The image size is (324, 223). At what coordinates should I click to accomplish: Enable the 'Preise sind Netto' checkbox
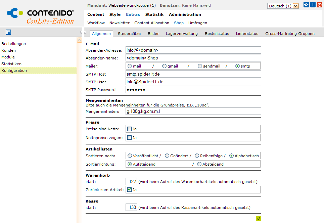(x=129, y=129)
